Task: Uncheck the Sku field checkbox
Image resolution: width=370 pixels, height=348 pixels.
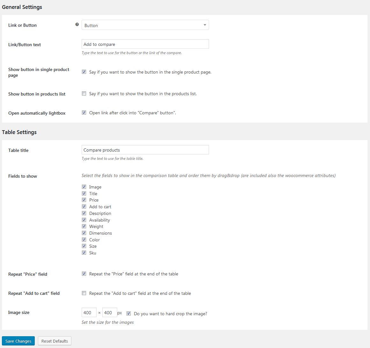Action: click(x=84, y=253)
